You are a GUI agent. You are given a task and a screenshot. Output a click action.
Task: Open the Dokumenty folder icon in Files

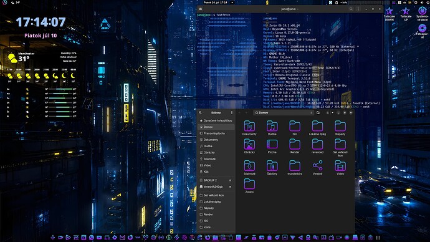click(x=249, y=127)
